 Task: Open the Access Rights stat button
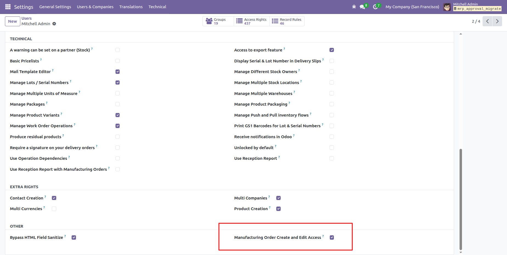coord(252,21)
